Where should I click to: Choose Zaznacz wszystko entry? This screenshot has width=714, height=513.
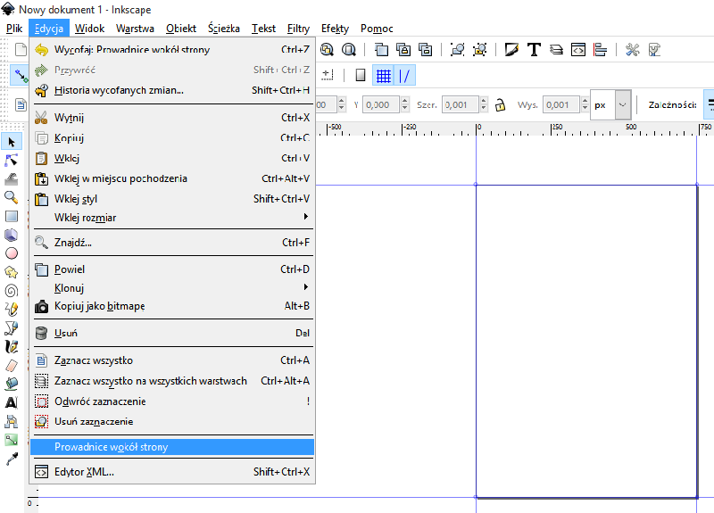tap(172, 360)
